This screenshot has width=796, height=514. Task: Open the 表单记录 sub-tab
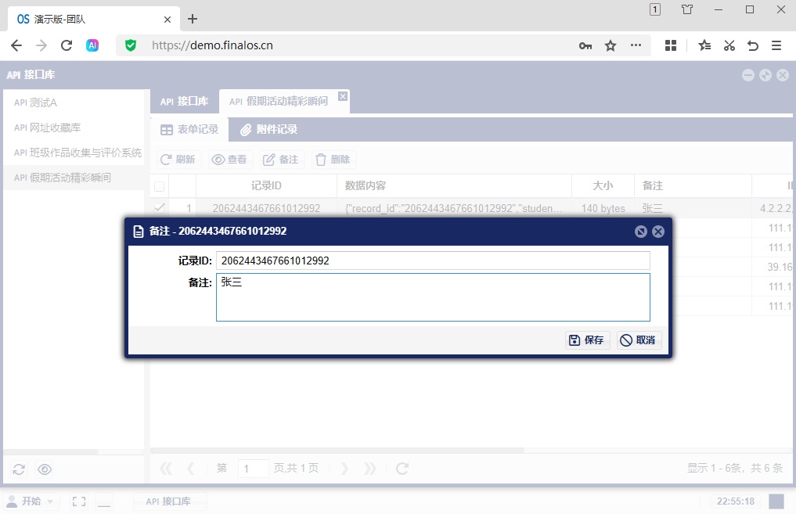189,129
